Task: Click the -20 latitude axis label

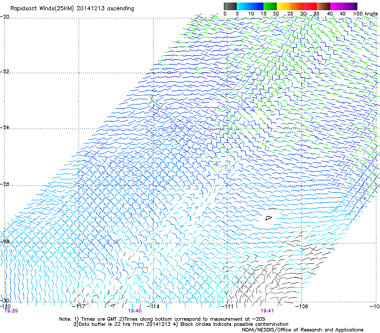Action: tap(5, 17)
